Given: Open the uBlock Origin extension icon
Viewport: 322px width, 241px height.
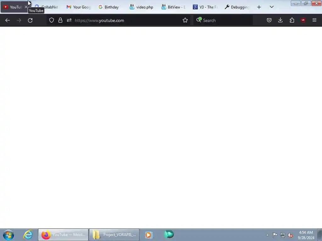Looking at the screenshot, I should 303,20.
